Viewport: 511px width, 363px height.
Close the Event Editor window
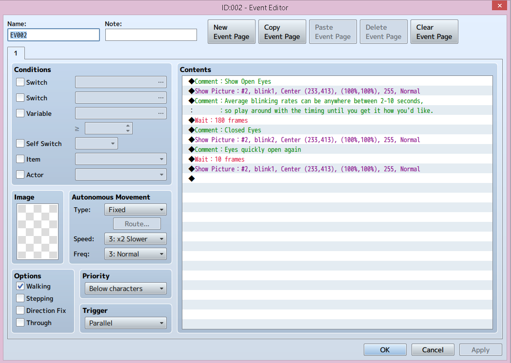[500, 5]
